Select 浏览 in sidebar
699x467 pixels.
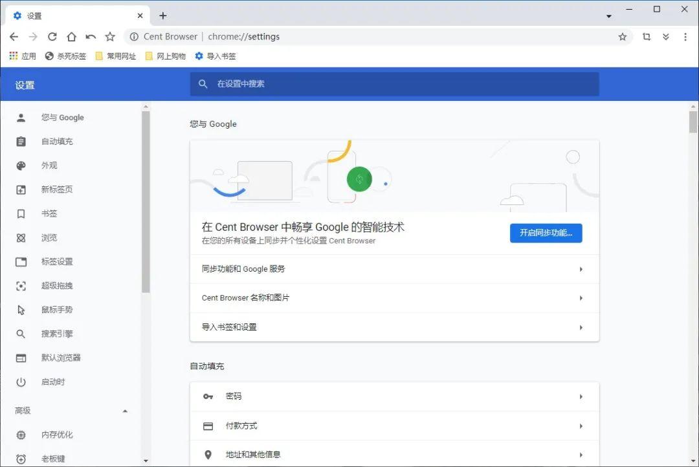49,237
